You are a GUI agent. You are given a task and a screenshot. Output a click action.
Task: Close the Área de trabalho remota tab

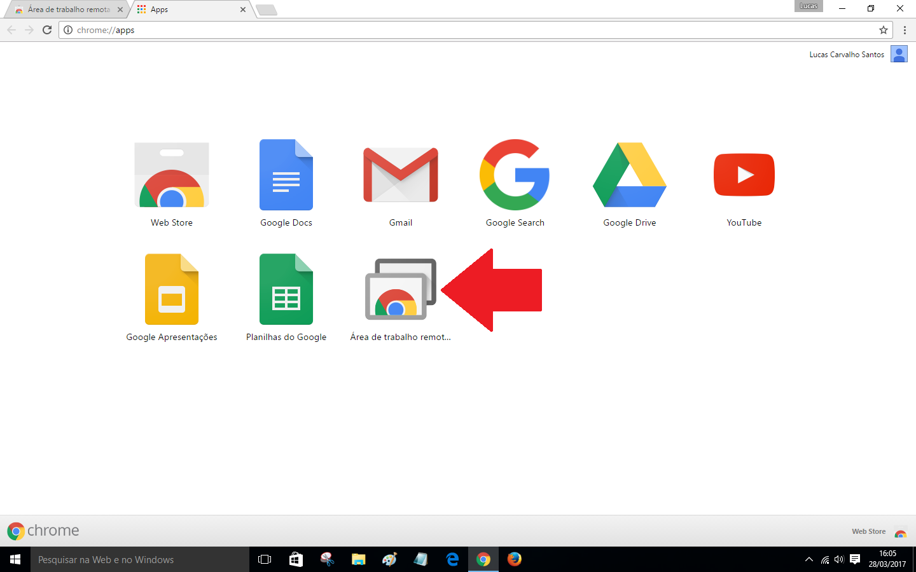[120, 10]
